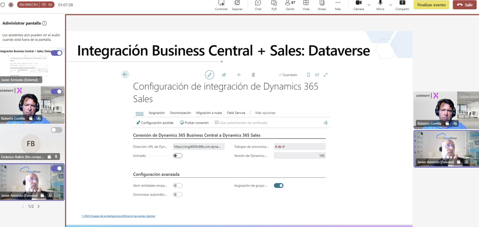Select the Sincronización tab

(x=180, y=113)
